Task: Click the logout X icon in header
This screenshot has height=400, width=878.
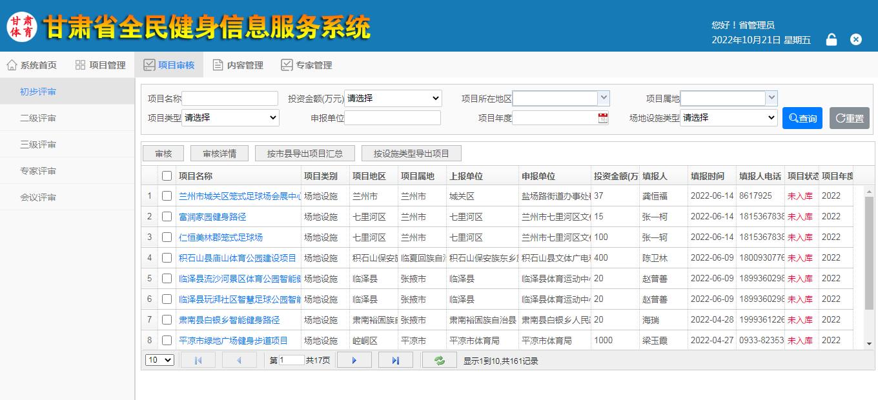Action: (856, 40)
